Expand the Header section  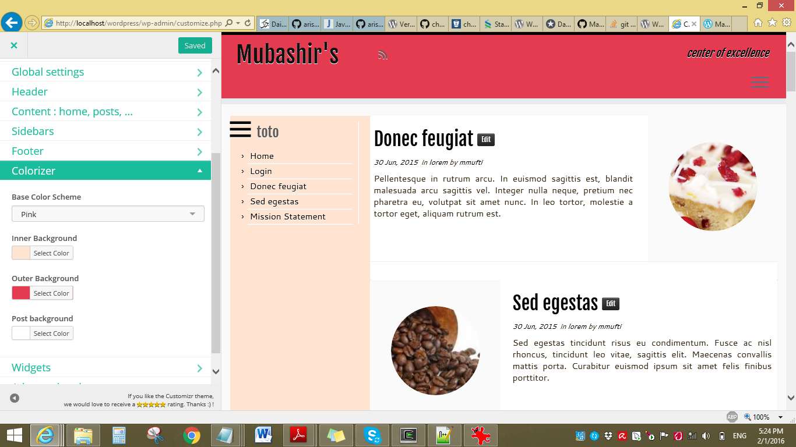point(105,92)
